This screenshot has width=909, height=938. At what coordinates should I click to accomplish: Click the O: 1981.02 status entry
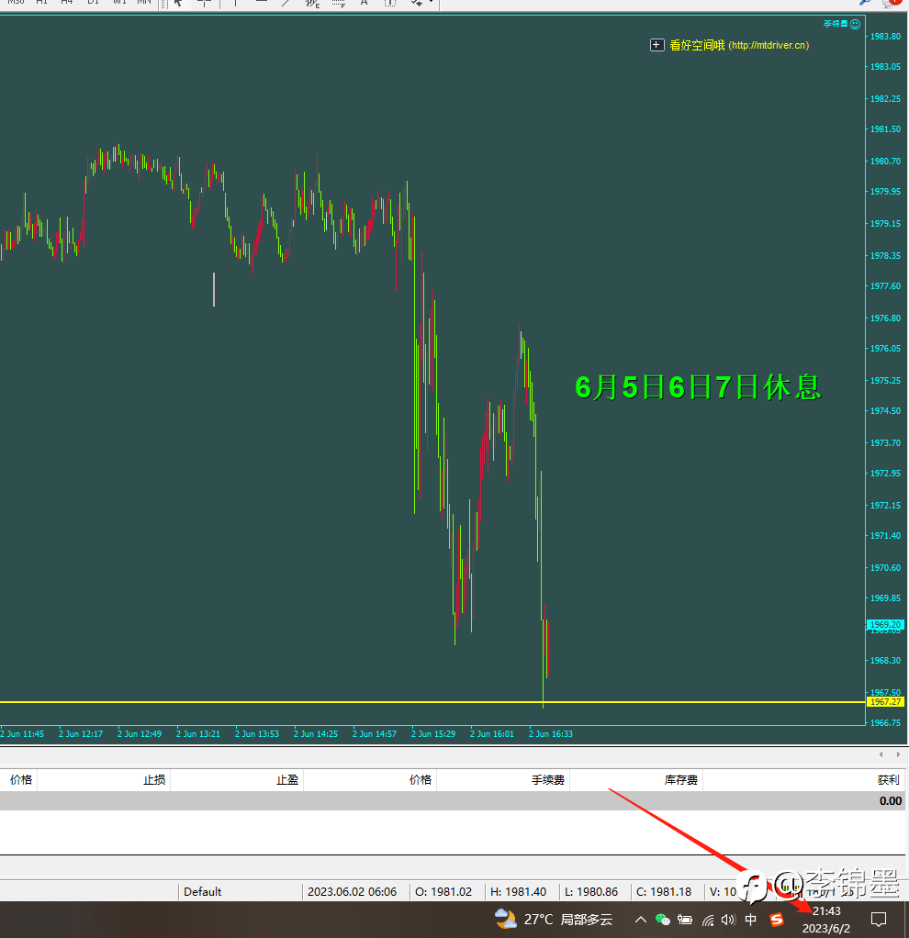point(443,891)
